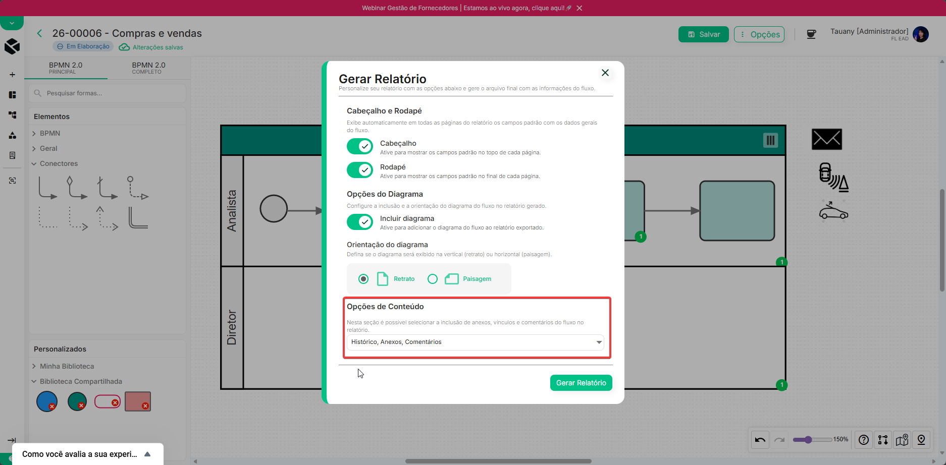Click the location pin icon
Viewport: 946px width, 465px height.
coord(921,440)
